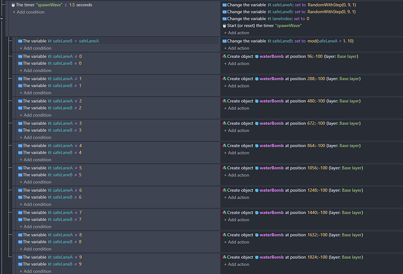Click the stopwatch icon beside Start timer action
The image size is (403, 274).
point(224,26)
